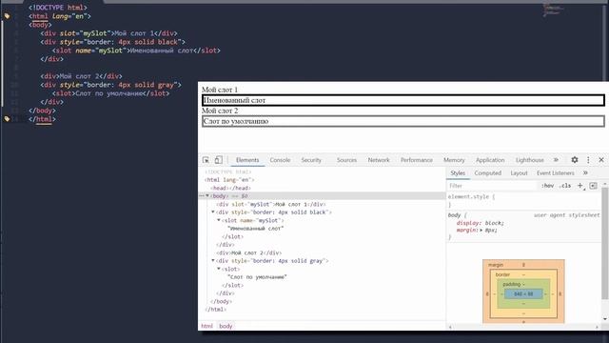The height and width of the screenshot is (343, 609).
Task: Select the Styles sub-tab
Action: coord(458,173)
